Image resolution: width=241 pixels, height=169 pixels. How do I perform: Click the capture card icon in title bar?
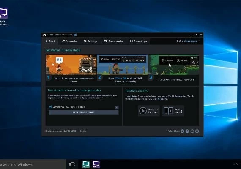click(x=75, y=35)
